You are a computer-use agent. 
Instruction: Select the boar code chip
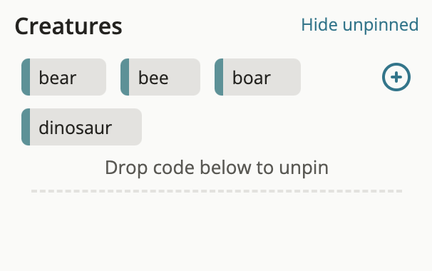[257, 77]
